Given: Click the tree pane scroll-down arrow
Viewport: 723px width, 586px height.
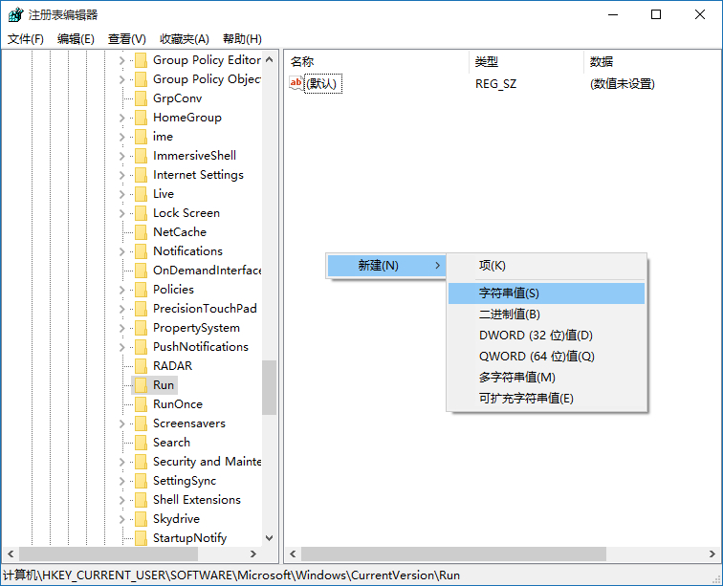Looking at the screenshot, I should pyautogui.click(x=270, y=537).
